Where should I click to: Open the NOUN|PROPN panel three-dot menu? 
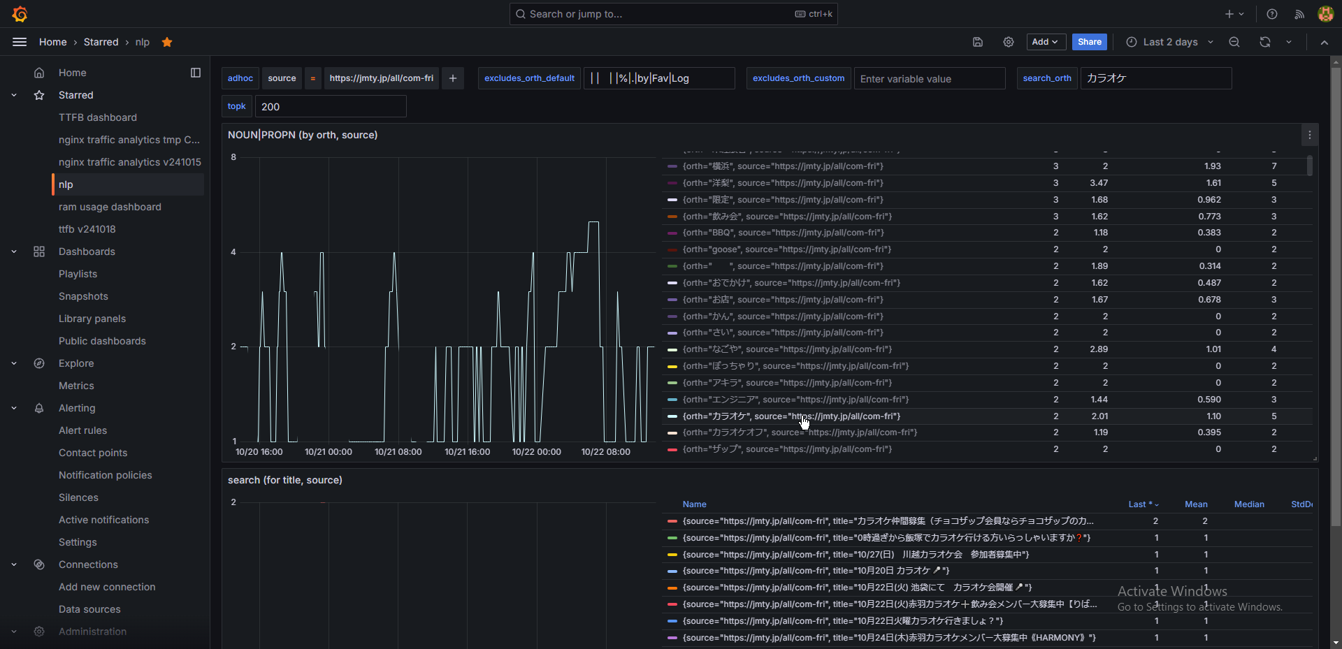click(1310, 135)
